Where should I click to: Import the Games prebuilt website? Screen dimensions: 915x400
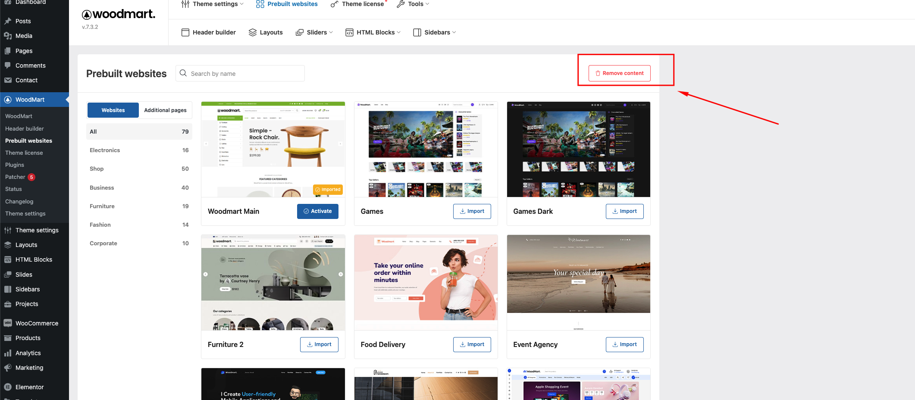click(472, 211)
